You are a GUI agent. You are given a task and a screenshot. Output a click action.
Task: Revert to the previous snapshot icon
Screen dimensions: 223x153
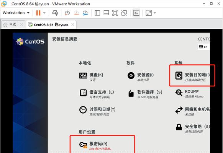76,13
